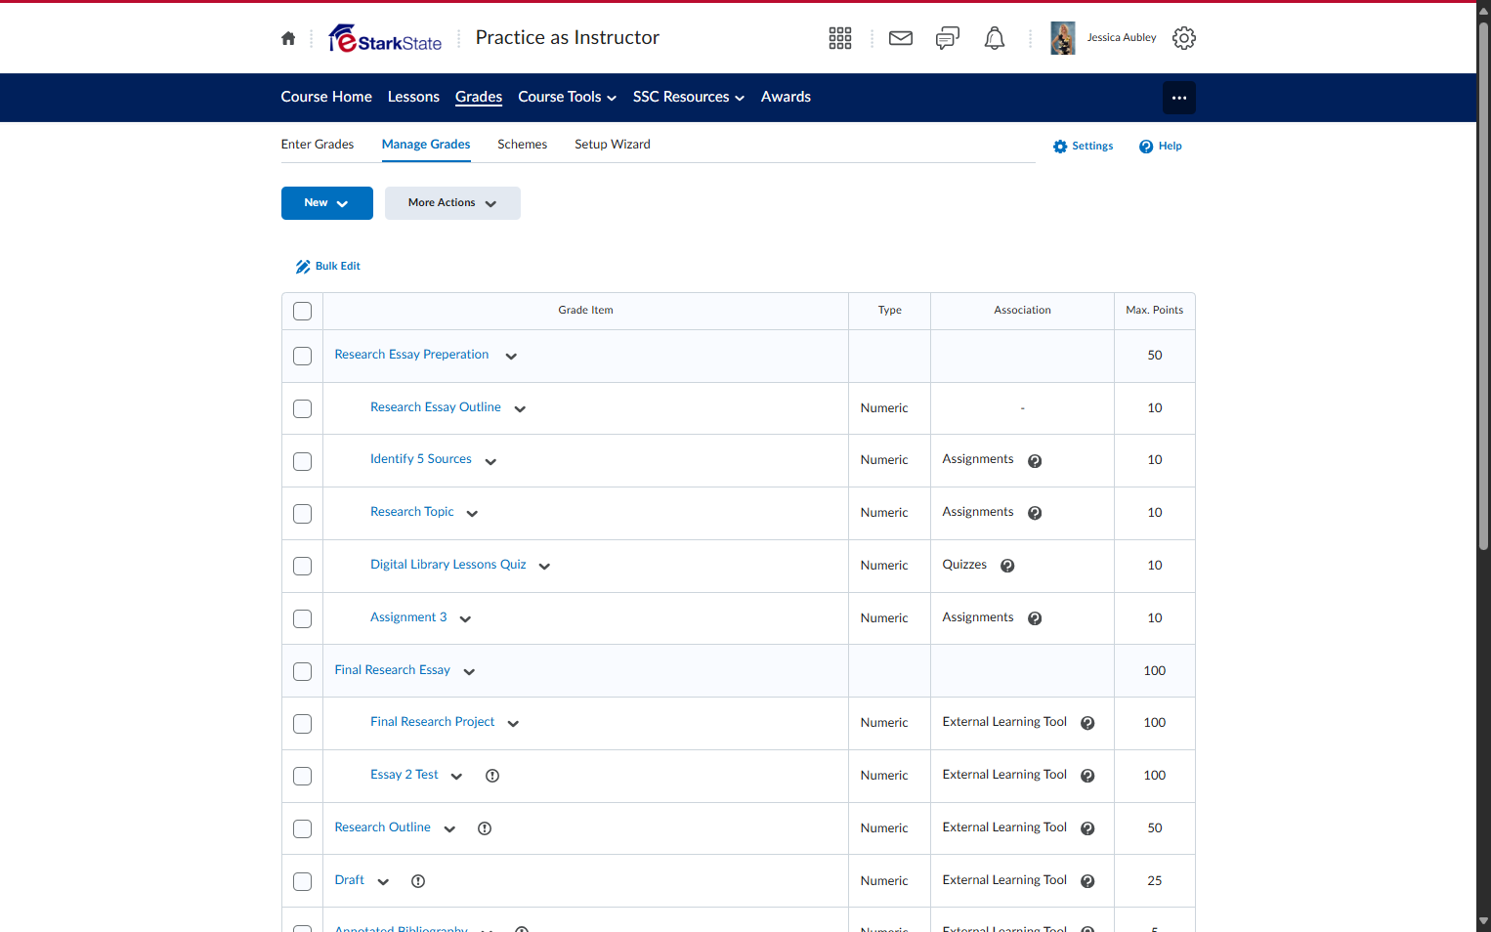Image resolution: width=1491 pixels, height=932 pixels.
Task: Tick the Digital Library Lessons Quiz checkbox
Action: point(303,567)
